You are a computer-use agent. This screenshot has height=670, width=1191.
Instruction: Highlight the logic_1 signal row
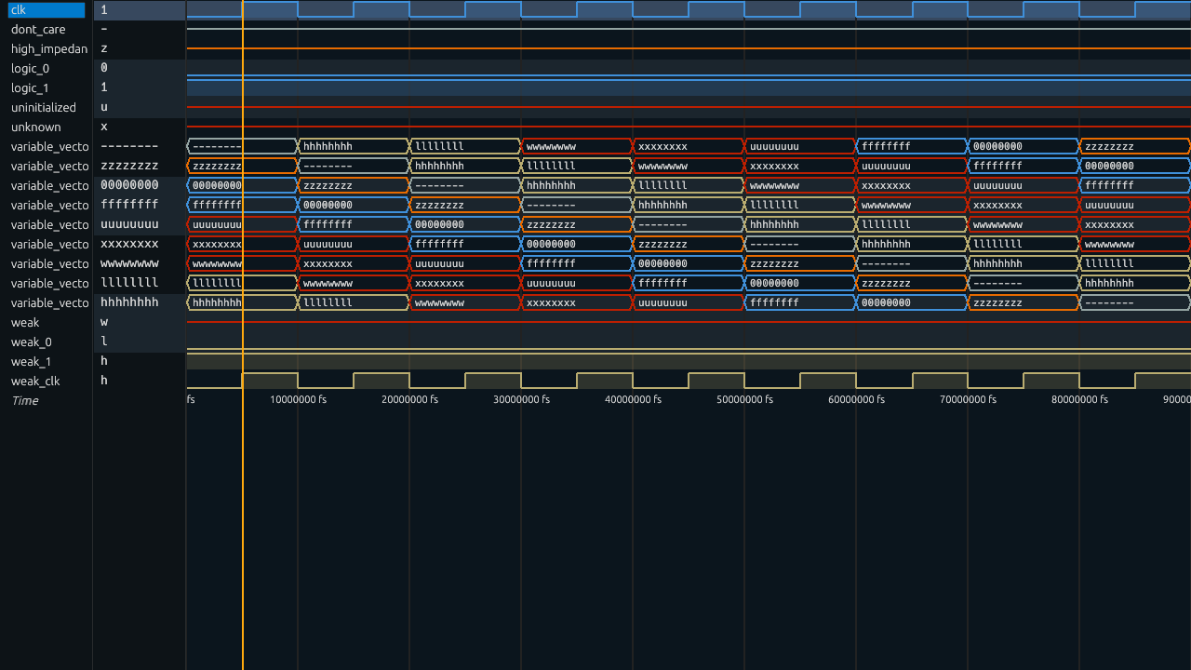click(31, 88)
